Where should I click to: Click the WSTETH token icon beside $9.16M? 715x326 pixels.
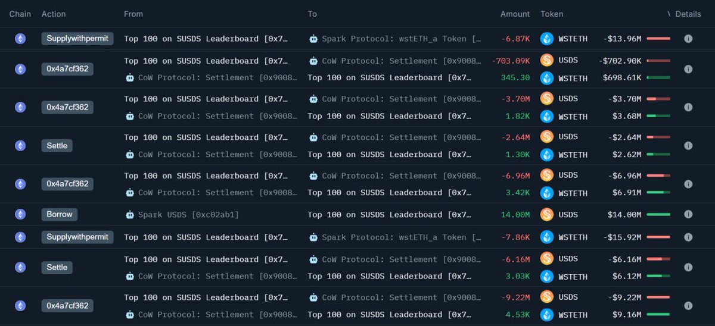547,315
